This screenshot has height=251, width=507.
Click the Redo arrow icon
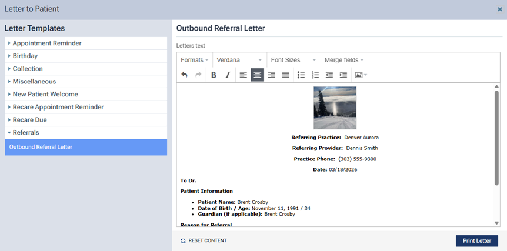click(x=198, y=75)
